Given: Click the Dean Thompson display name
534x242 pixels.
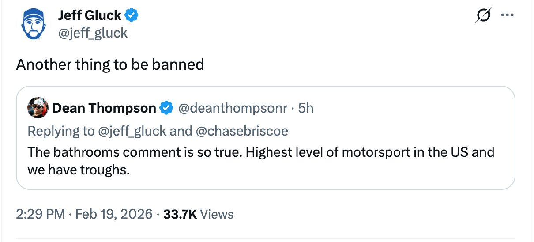Looking at the screenshot, I should click(104, 108).
